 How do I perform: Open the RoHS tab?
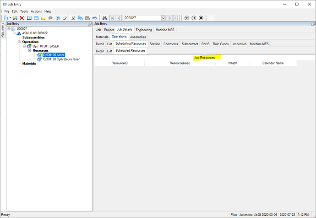pyautogui.click(x=205, y=44)
